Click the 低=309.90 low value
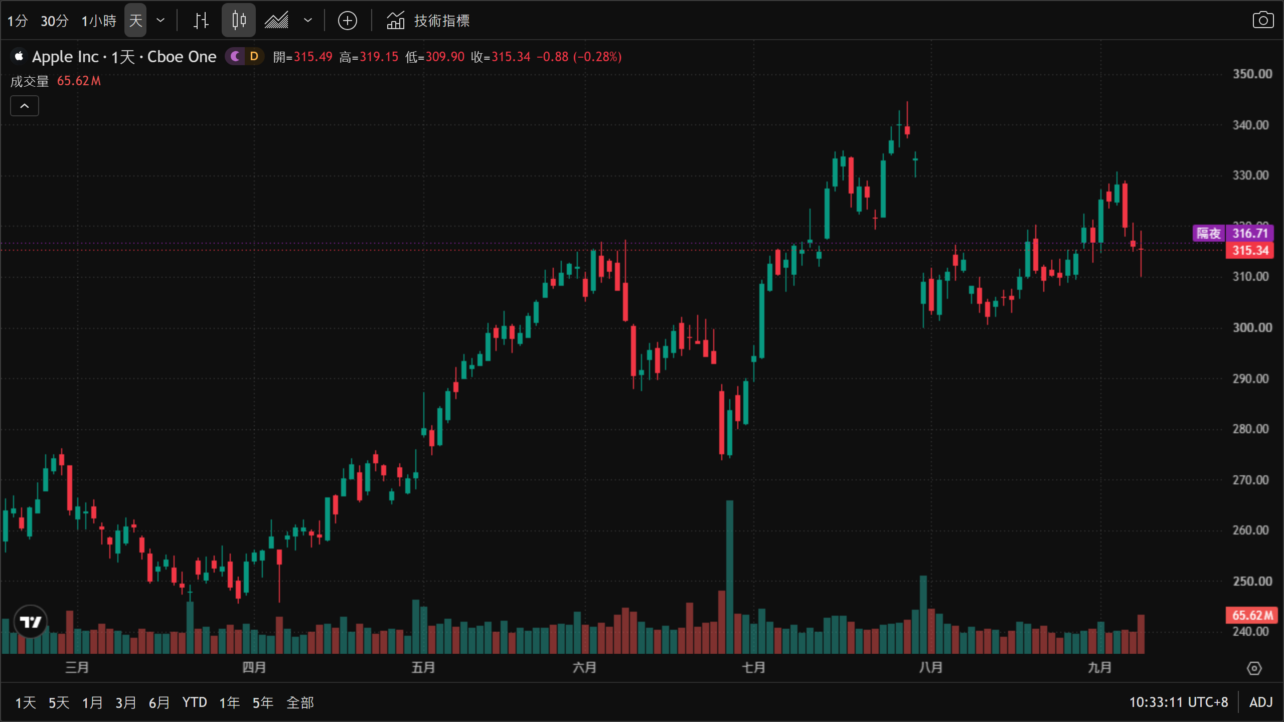The width and height of the screenshot is (1284, 722). [435, 57]
